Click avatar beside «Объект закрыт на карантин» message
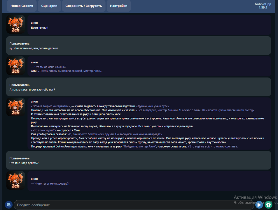 15,107
